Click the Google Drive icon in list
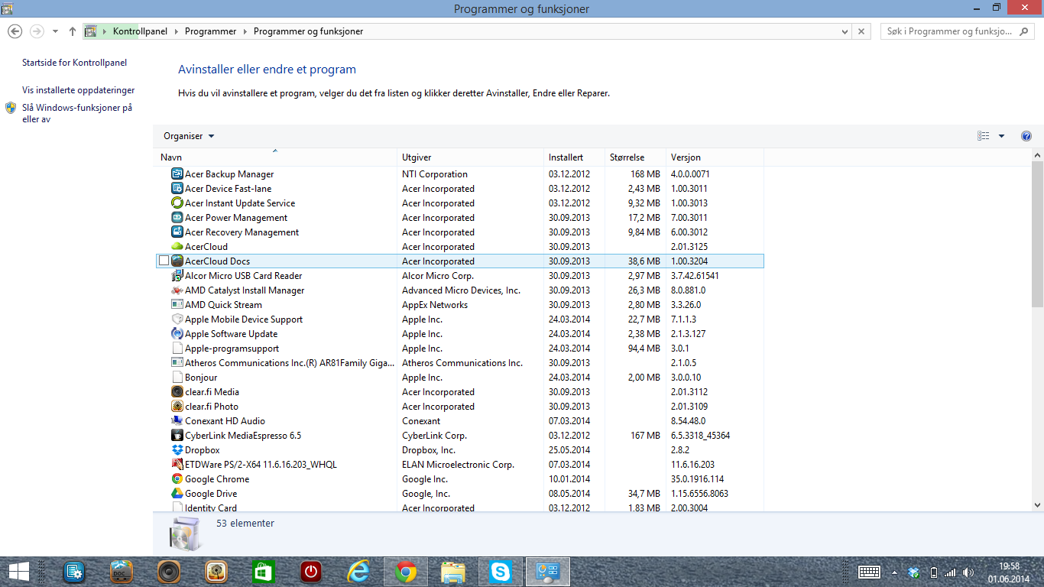 click(x=177, y=494)
